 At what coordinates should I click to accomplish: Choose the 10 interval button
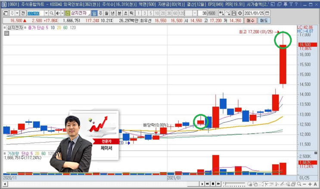click(157, 13)
